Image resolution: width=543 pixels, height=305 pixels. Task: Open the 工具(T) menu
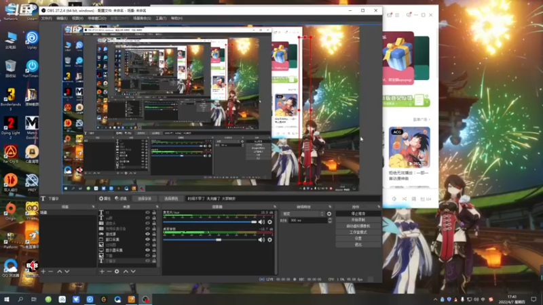click(161, 18)
